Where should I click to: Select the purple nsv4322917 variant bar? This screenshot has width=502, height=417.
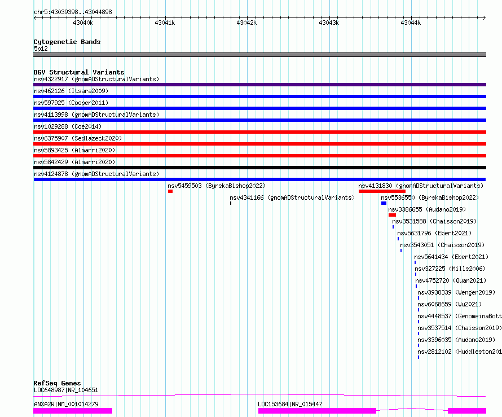click(x=259, y=85)
